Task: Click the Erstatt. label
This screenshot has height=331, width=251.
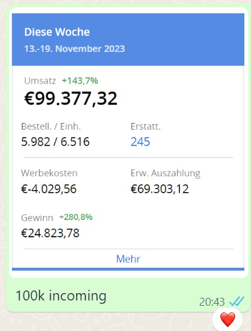Action: click(x=145, y=126)
